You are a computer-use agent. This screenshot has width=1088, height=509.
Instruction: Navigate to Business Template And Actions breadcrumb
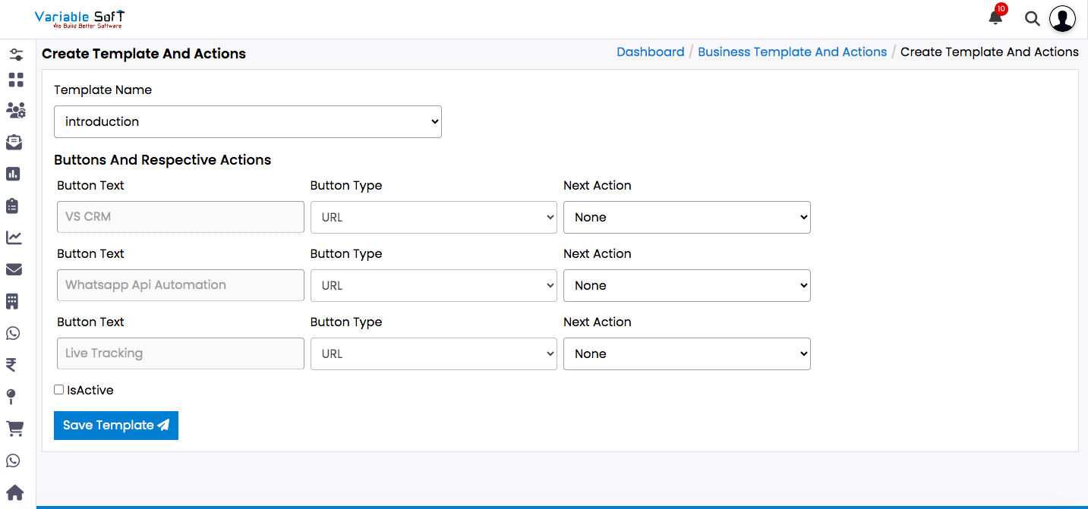[792, 52]
